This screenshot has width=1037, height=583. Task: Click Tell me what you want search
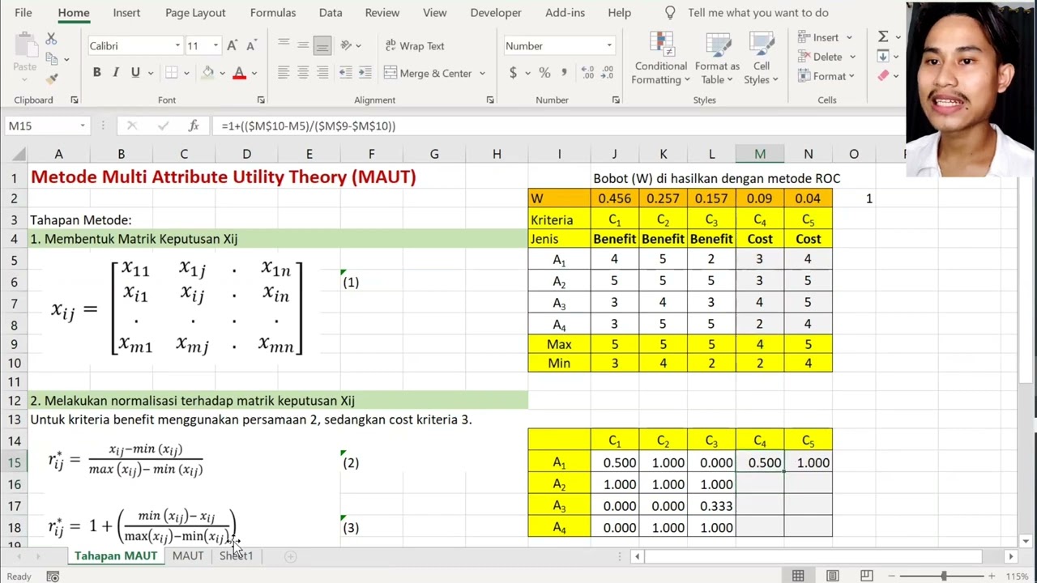757,12
